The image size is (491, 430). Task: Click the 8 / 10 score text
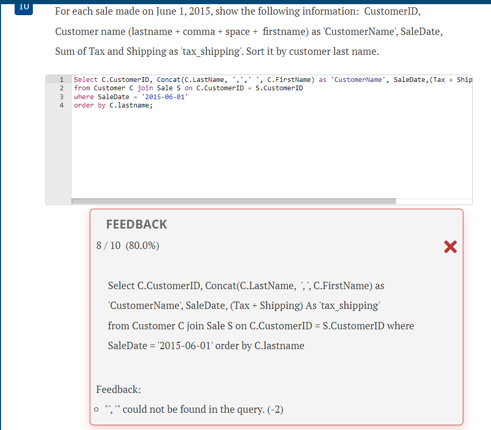(119, 245)
